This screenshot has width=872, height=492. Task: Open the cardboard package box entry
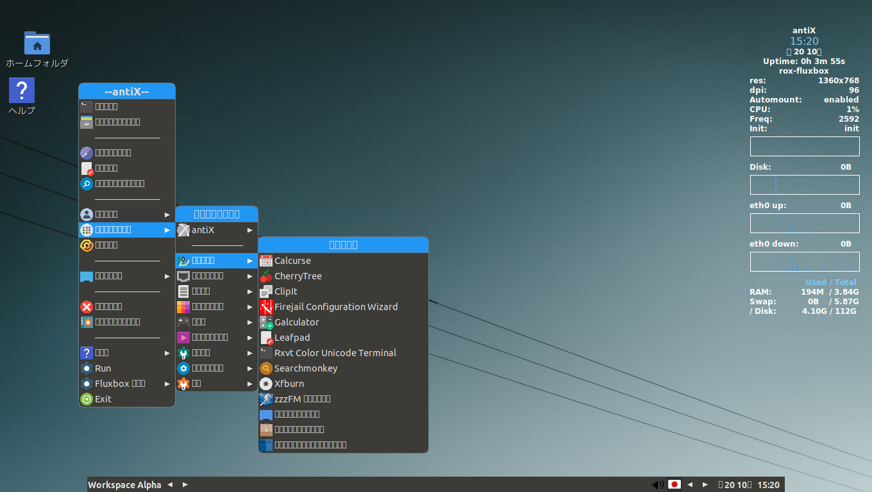click(x=343, y=430)
